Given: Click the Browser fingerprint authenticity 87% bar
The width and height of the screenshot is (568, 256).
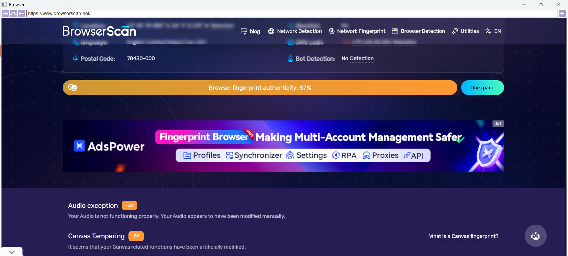Looking at the screenshot, I should (x=260, y=88).
